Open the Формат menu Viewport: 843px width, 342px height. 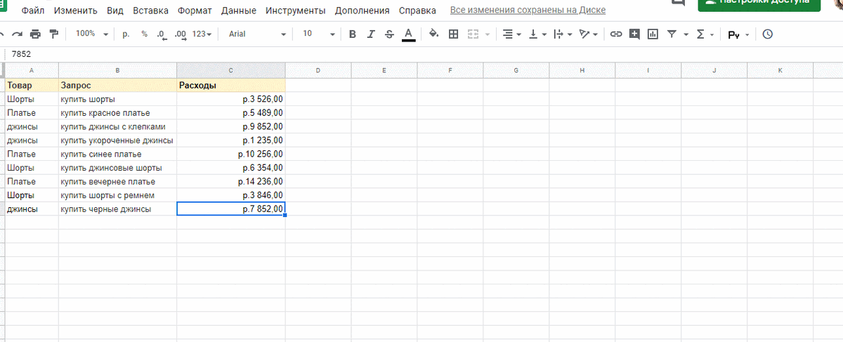195,11
